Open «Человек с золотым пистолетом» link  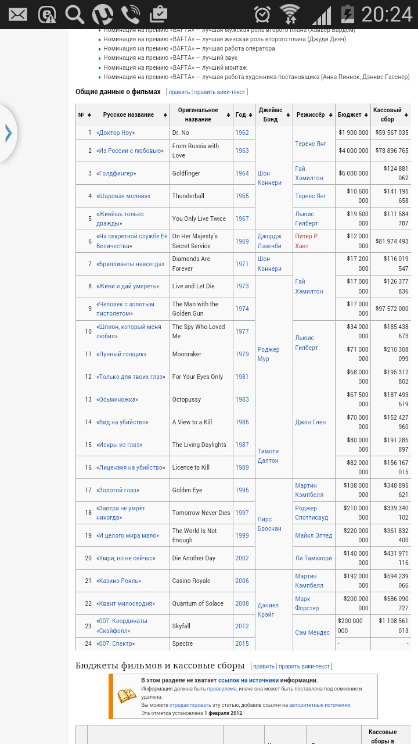coord(125,309)
